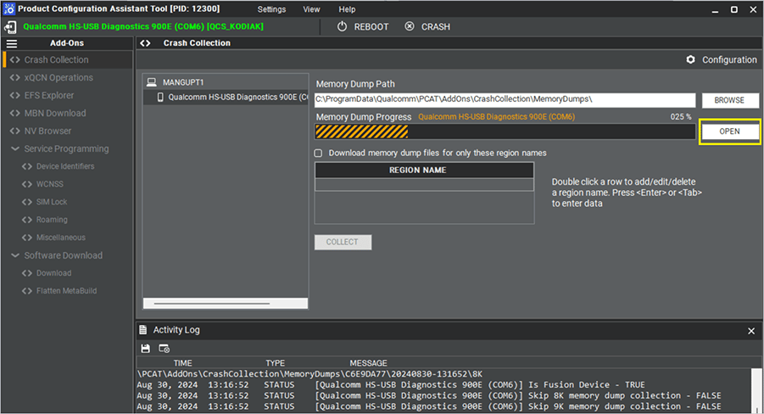This screenshot has width=764, height=414.
Task: Click the Activity Log vertical scrollbar
Action: tap(756, 390)
